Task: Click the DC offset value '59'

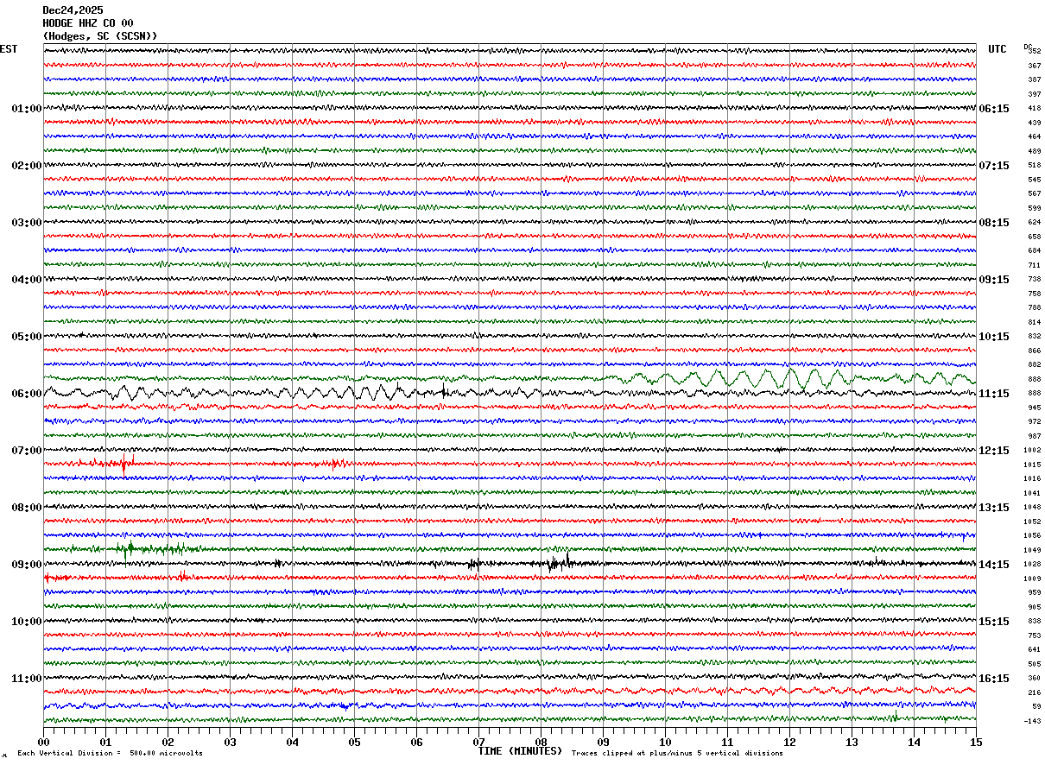Action: click(x=1036, y=707)
